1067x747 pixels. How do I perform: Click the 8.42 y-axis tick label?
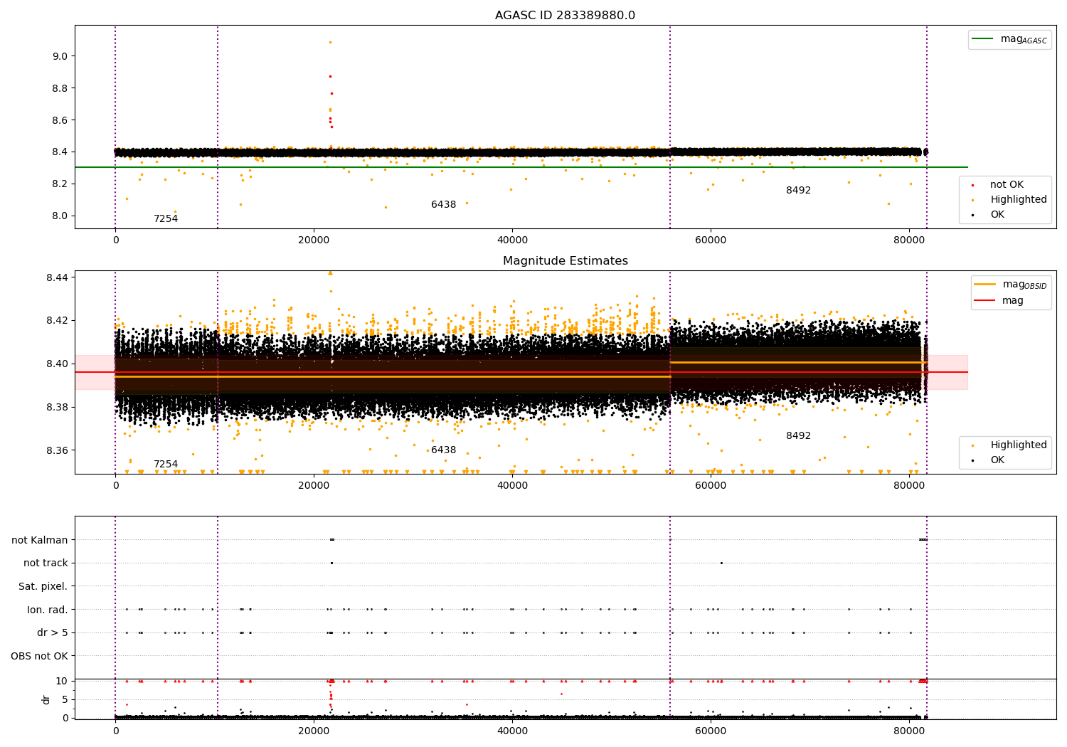click(57, 321)
